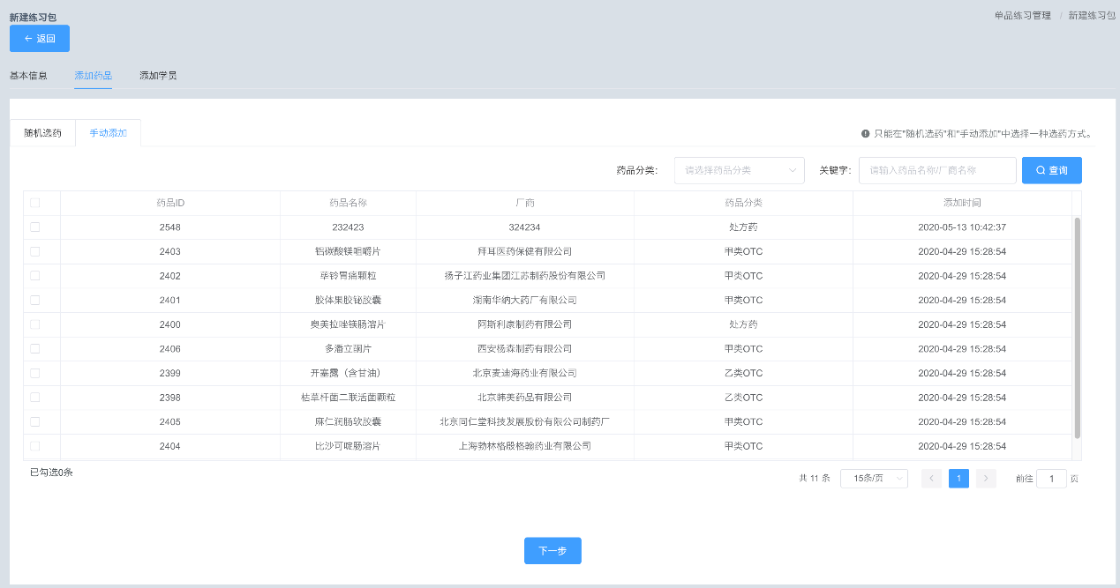This screenshot has width=1120, height=588.
Task: Open the 15条/页 page size selector
Action: pyautogui.click(x=874, y=479)
